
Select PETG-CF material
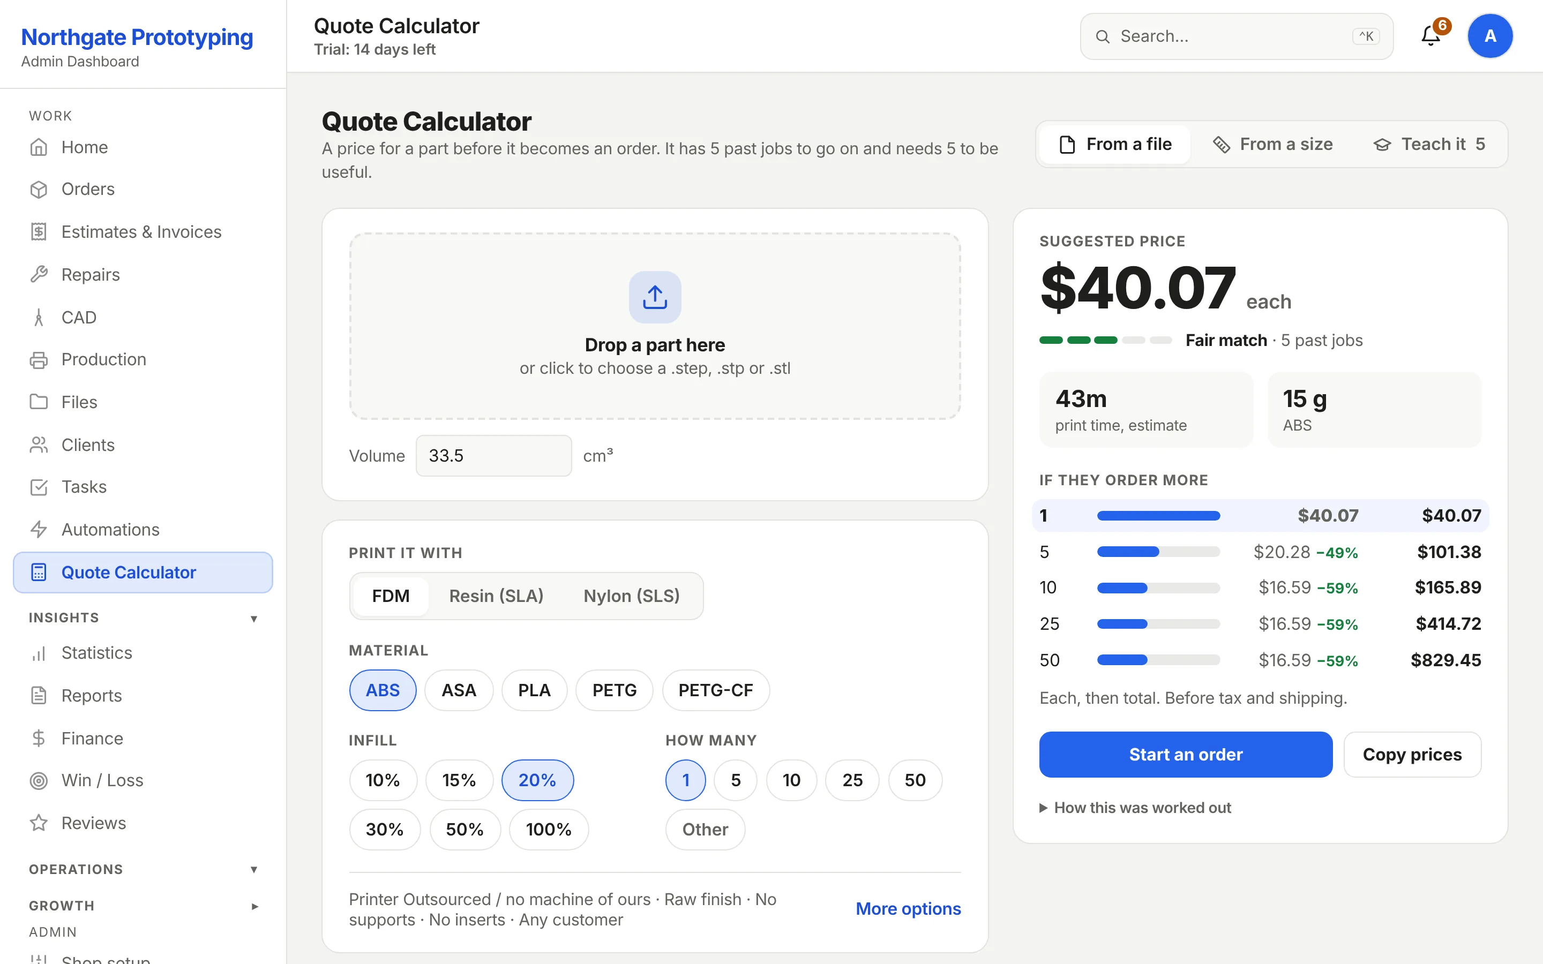[715, 690]
